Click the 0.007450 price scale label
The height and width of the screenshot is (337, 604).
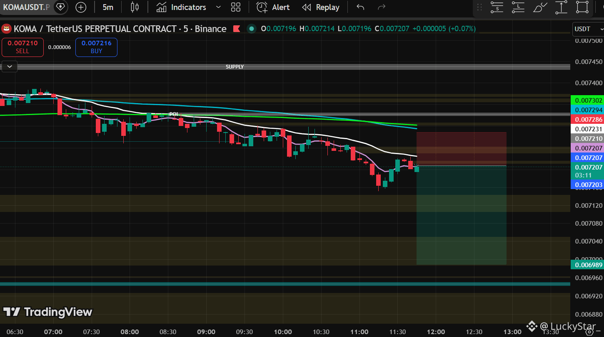point(589,62)
